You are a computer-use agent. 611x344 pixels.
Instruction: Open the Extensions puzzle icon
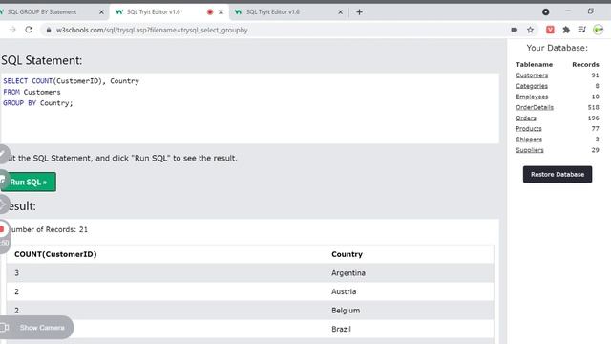(566, 30)
